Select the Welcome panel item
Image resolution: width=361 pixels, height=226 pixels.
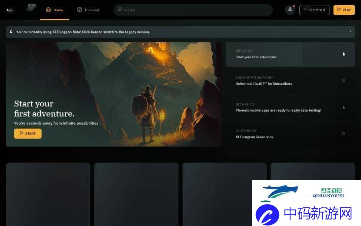coord(290,54)
